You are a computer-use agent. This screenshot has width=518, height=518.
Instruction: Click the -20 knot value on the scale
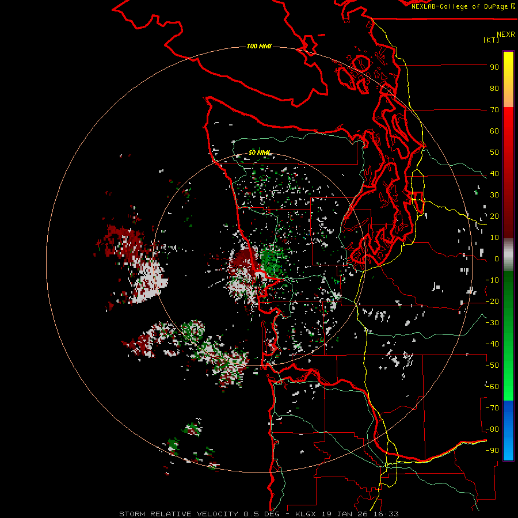point(492,302)
